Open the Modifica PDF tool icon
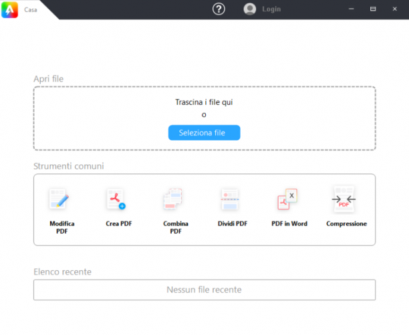 (x=59, y=198)
